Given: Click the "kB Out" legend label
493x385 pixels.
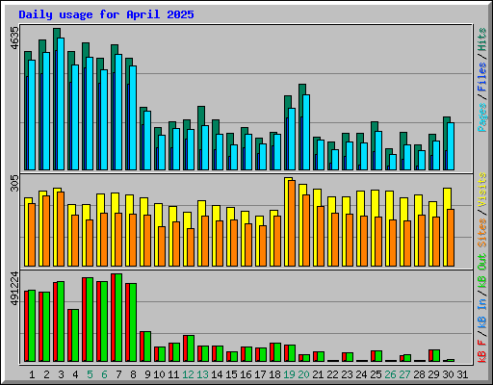Looking at the screenshot, I should pos(482,271).
